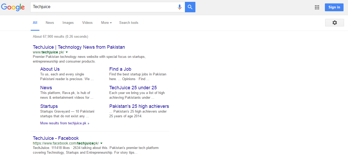Switch to the Videos search tab
348x161 pixels.
click(x=87, y=23)
